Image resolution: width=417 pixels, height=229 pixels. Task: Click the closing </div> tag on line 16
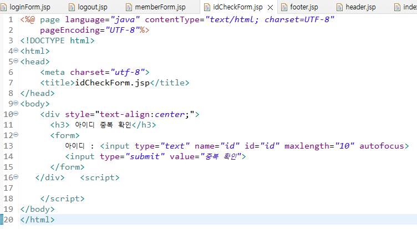pyautogui.click(x=50, y=177)
